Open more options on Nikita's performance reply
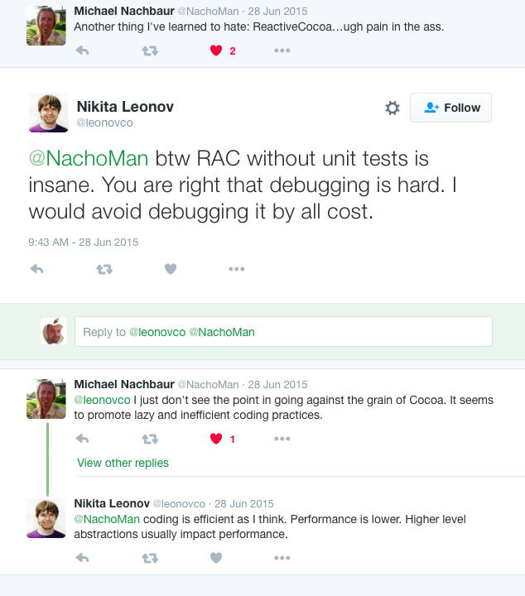Viewport: 525px width, 596px height. tap(282, 558)
